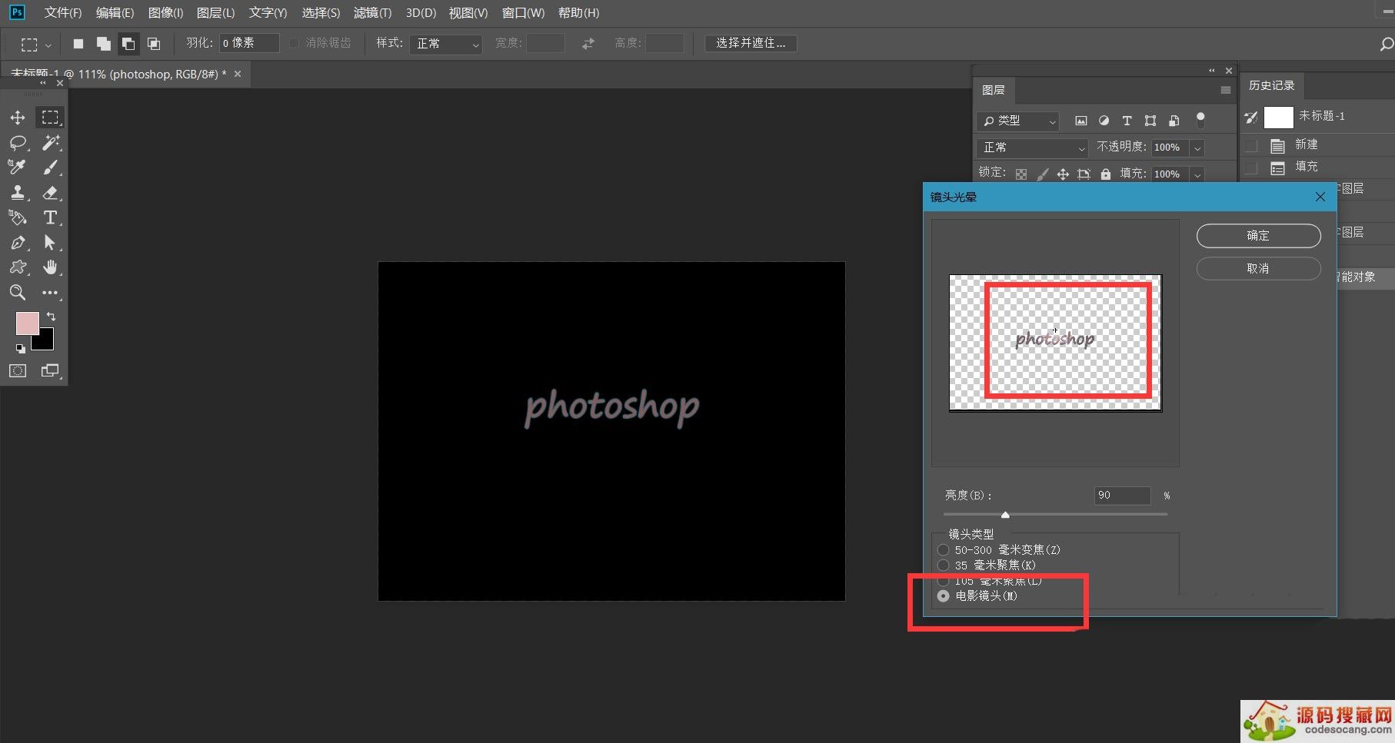Toggle history state box beside 新建

(1252, 145)
